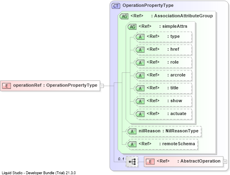Select the ': href' attribute label
Screen dimensions: 230x175
173,49
